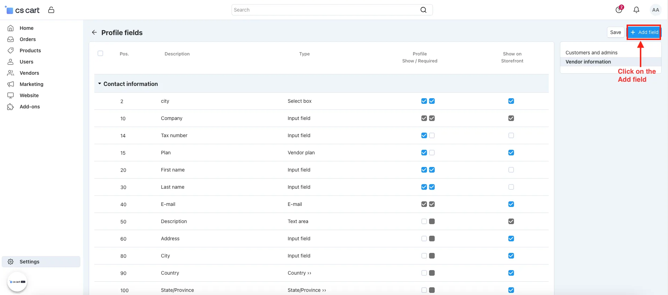
Task: Open the Orders menu item
Action: [x=28, y=39]
